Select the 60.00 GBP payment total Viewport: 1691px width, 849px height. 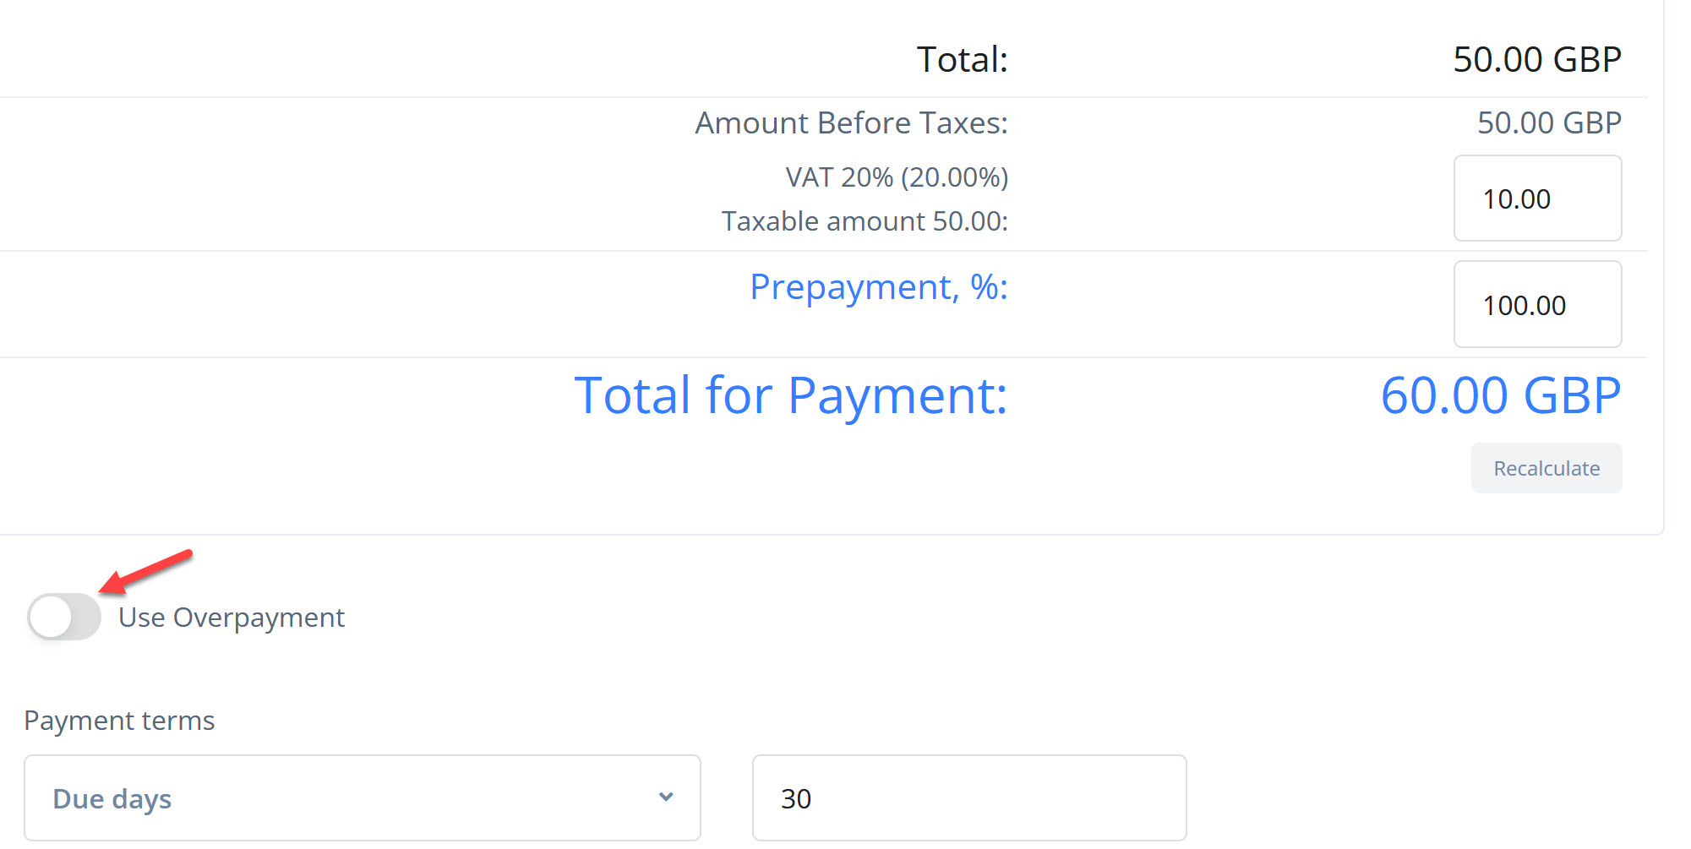[x=1500, y=395]
